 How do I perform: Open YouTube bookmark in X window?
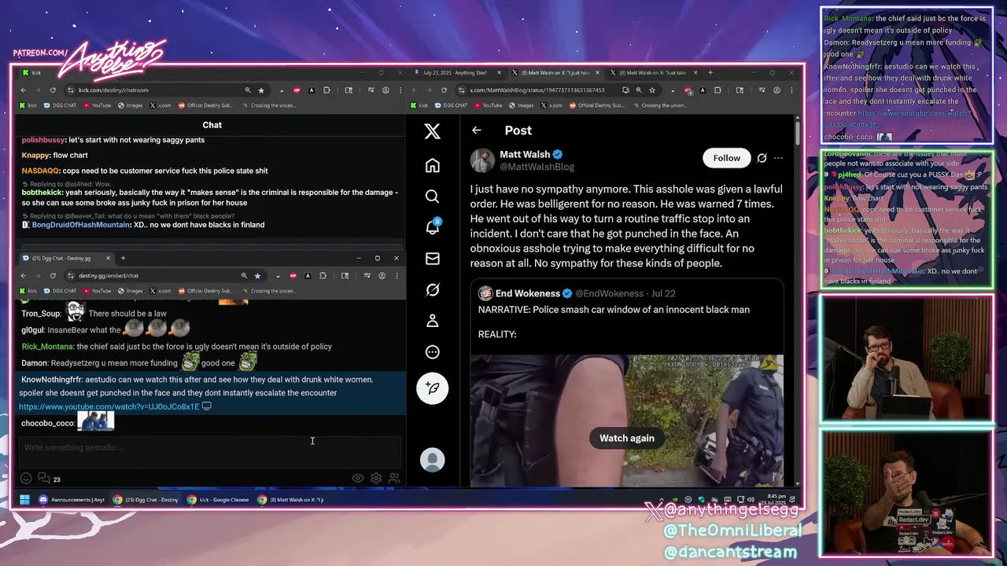click(x=489, y=105)
